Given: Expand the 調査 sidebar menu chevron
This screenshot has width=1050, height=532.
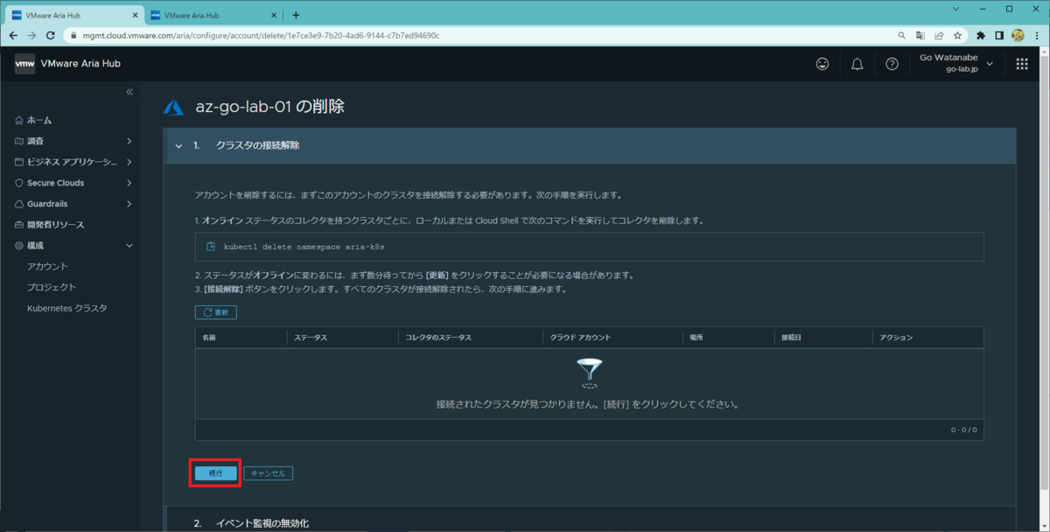Looking at the screenshot, I should (x=129, y=141).
